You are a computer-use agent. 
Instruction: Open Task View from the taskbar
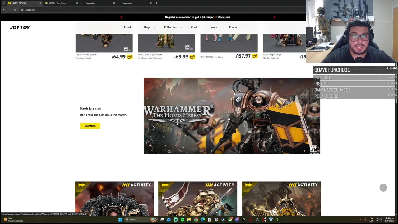162,220
